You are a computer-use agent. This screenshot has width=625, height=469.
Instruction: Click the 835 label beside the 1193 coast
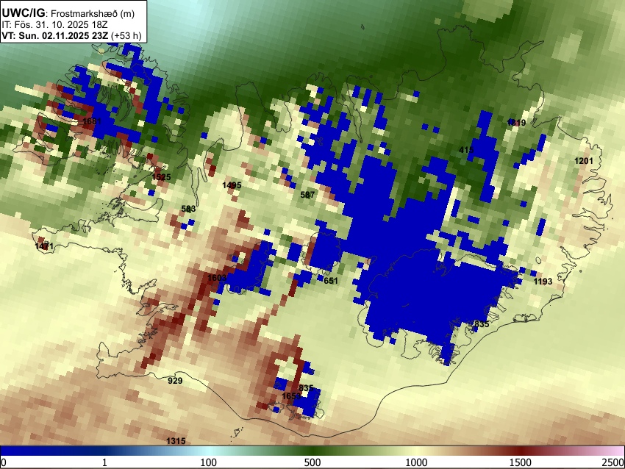482,324
